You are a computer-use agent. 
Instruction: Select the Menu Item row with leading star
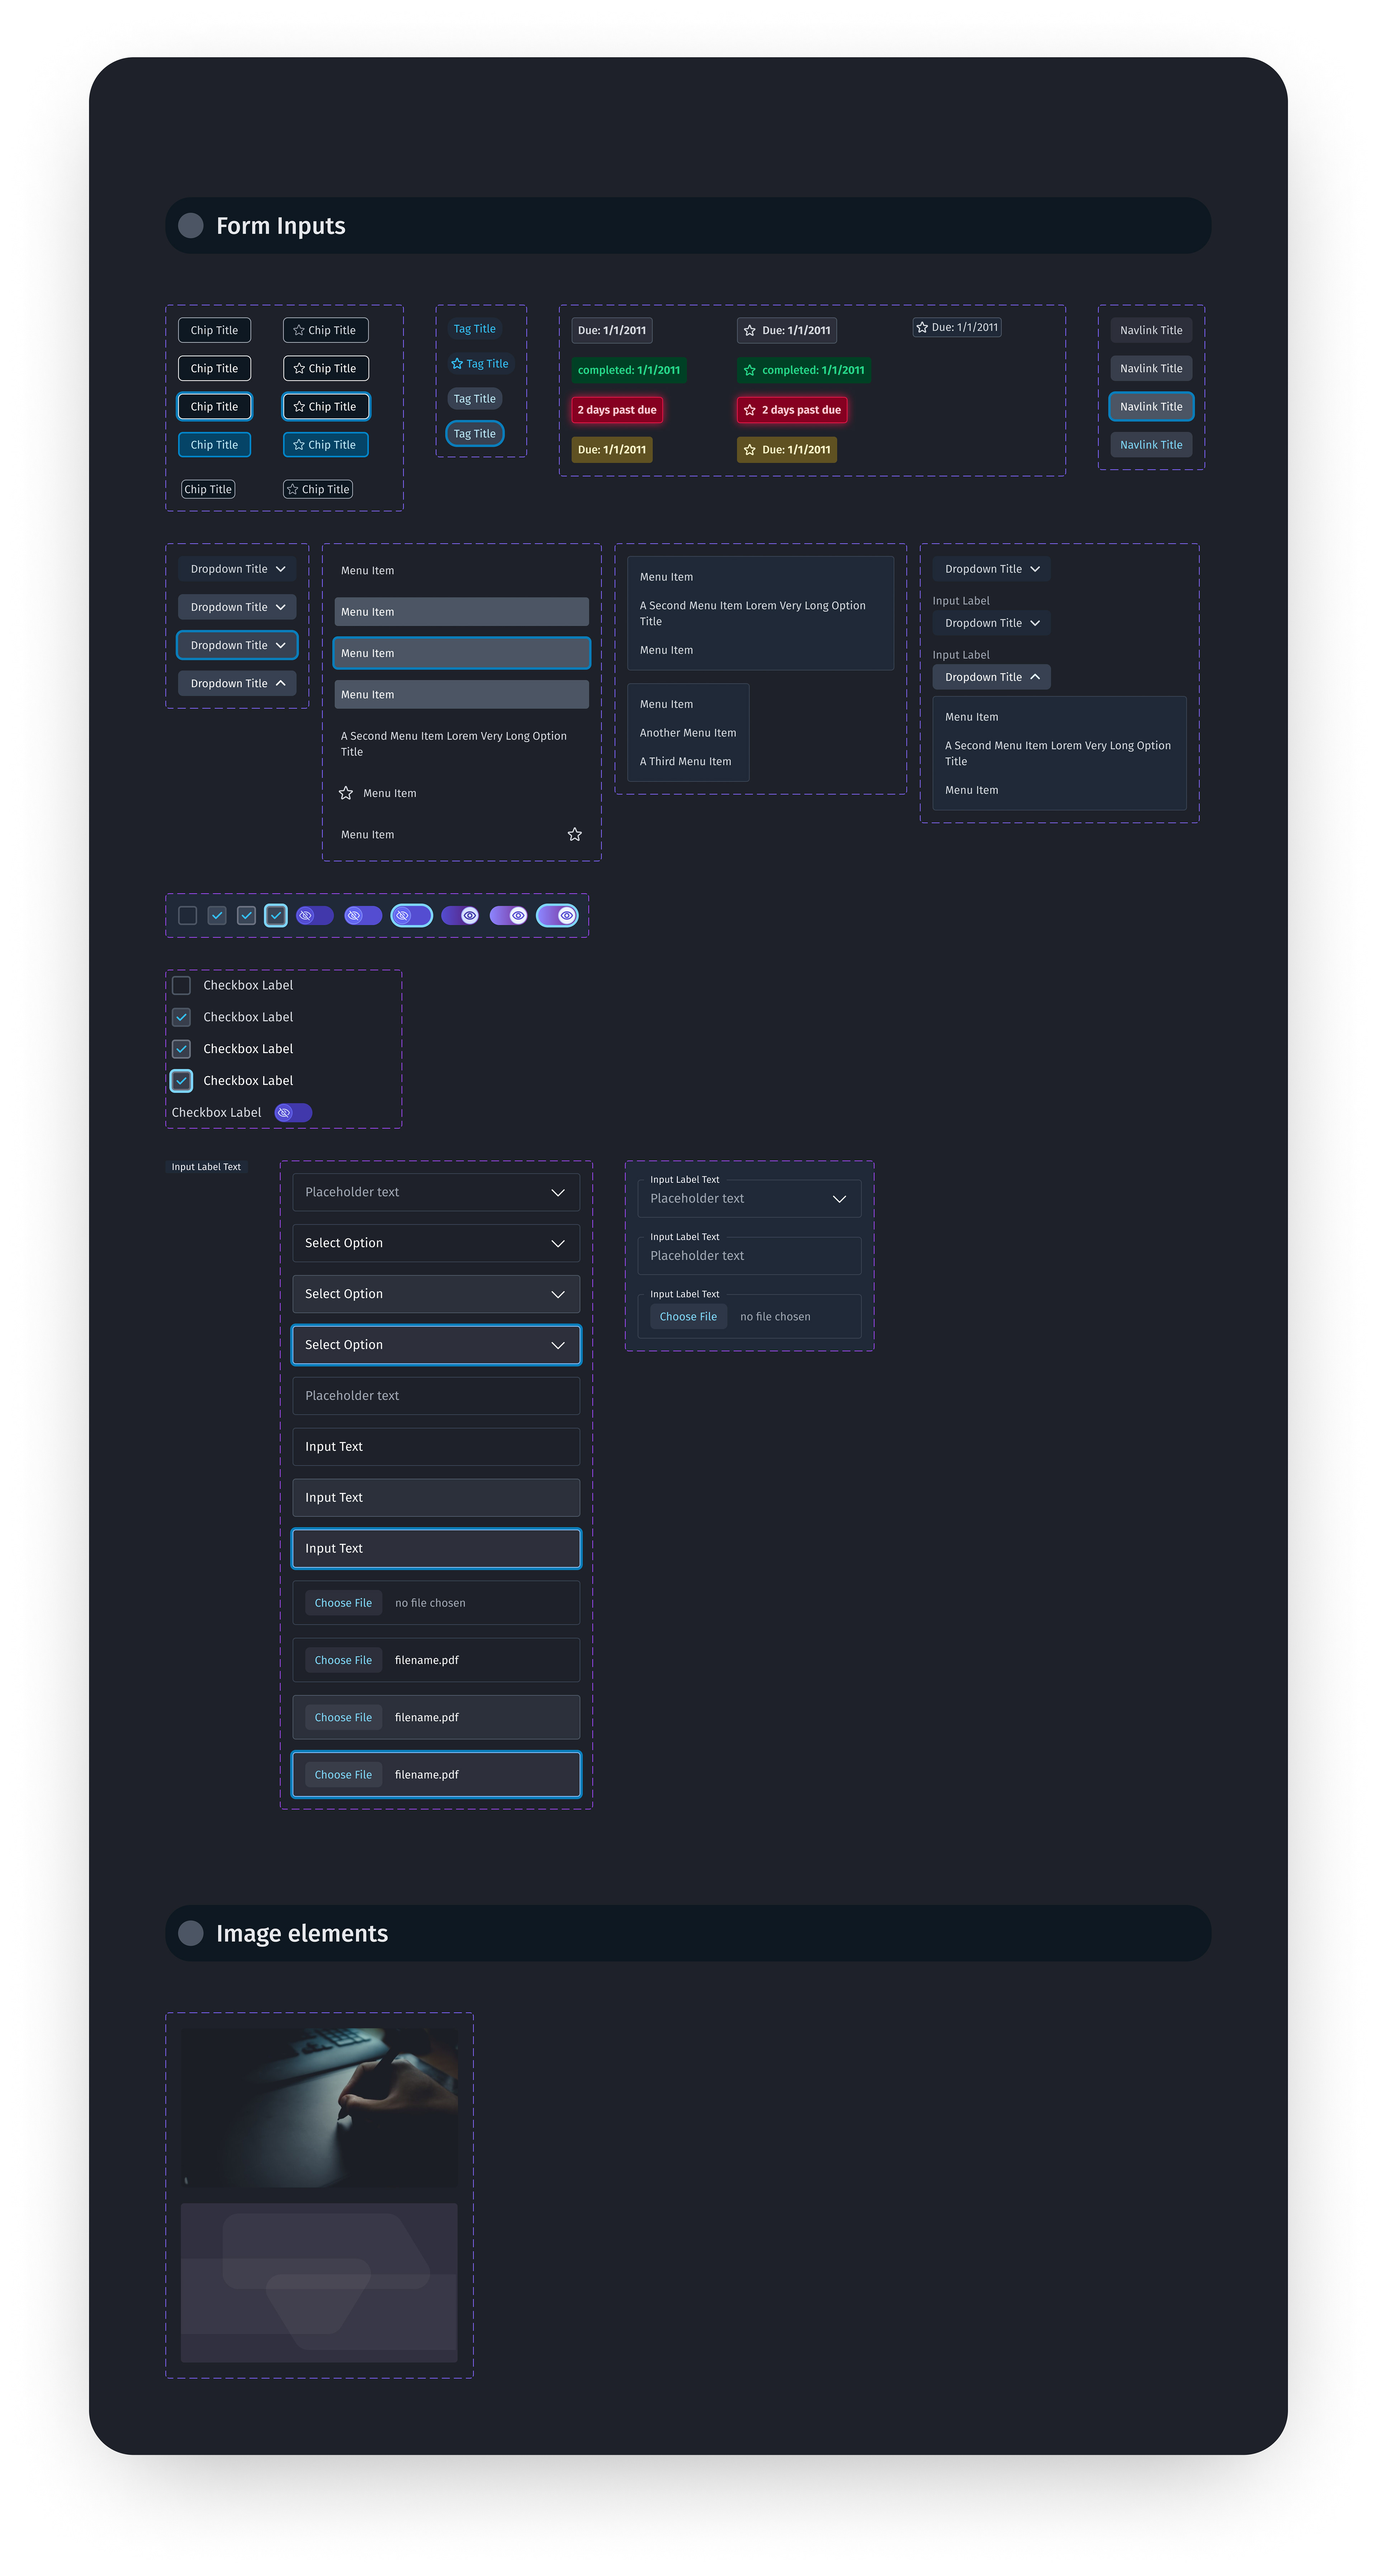pyautogui.click(x=461, y=793)
